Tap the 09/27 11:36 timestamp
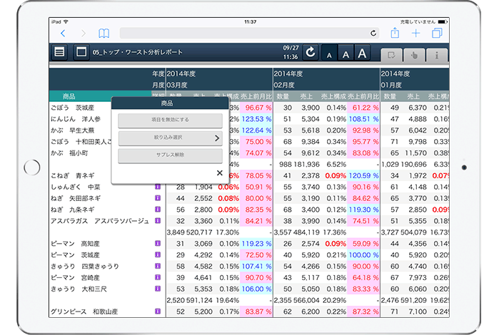 pyautogui.click(x=291, y=52)
